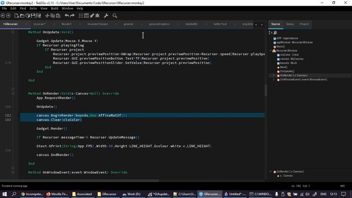The width and height of the screenshot is (352, 198).
Task: Click the inherited members icon in Source panel
Action: (x=275, y=32)
